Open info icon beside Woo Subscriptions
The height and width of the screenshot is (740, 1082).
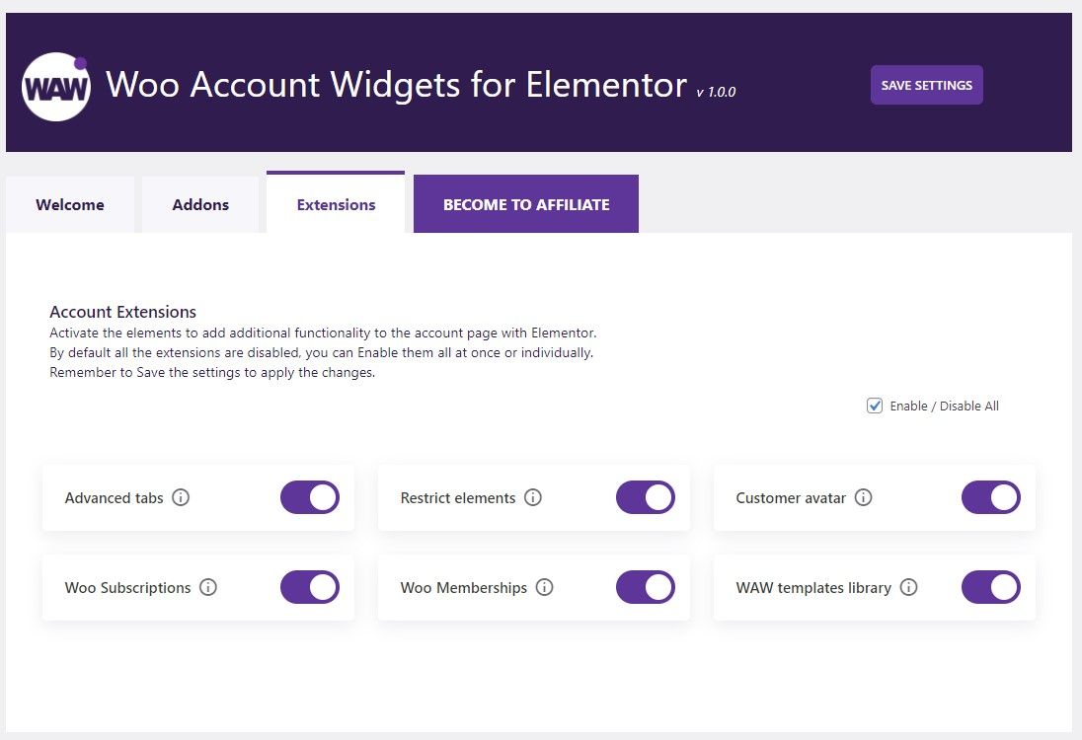tap(208, 587)
